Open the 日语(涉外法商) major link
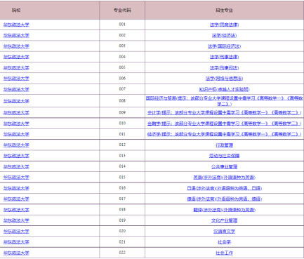 [x=224, y=188]
